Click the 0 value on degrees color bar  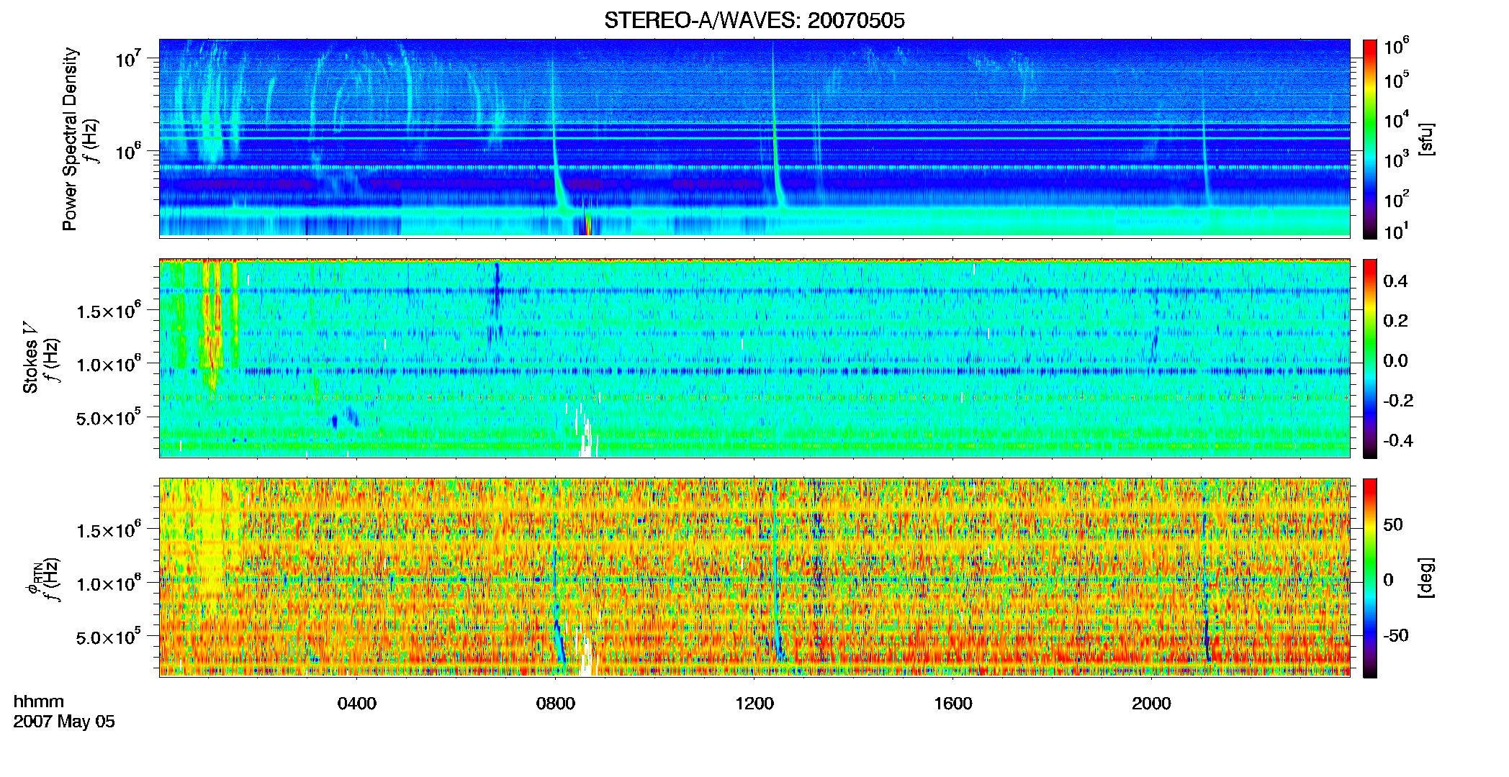pyautogui.click(x=1388, y=580)
